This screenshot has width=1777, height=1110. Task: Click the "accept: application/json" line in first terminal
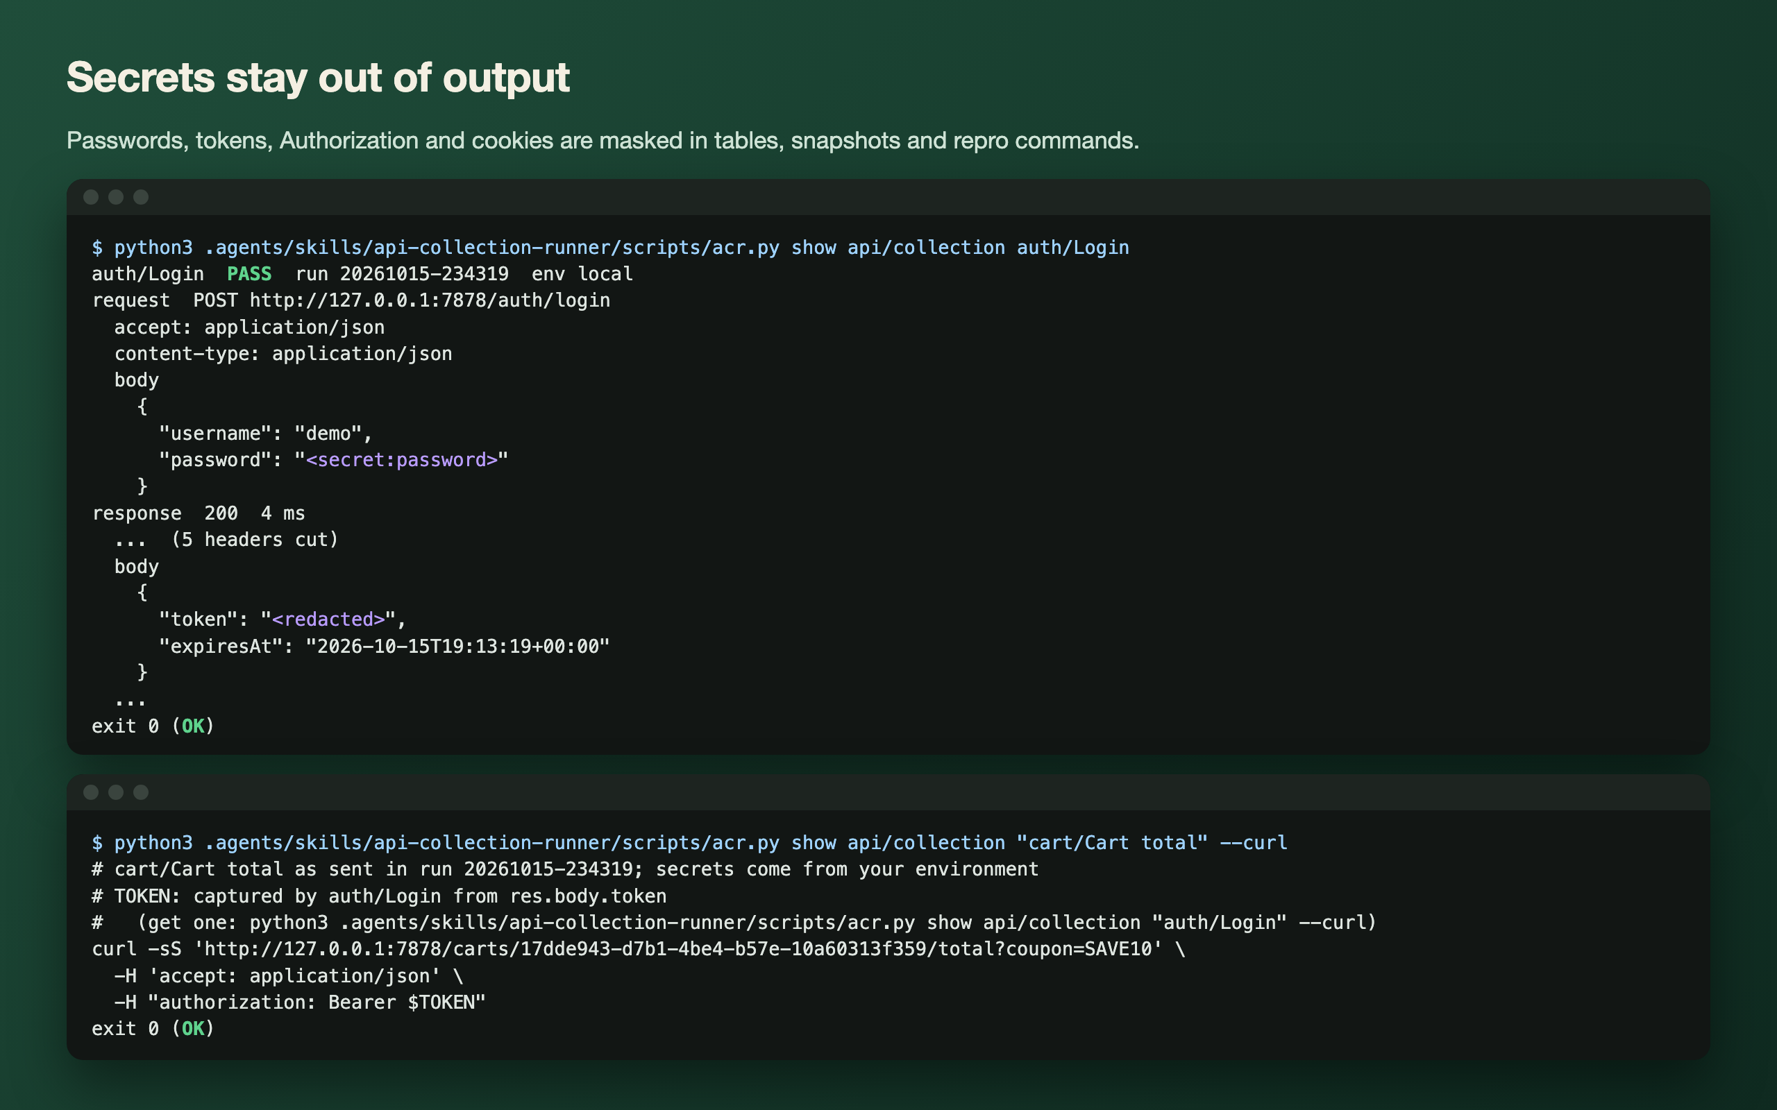pyautogui.click(x=249, y=327)
